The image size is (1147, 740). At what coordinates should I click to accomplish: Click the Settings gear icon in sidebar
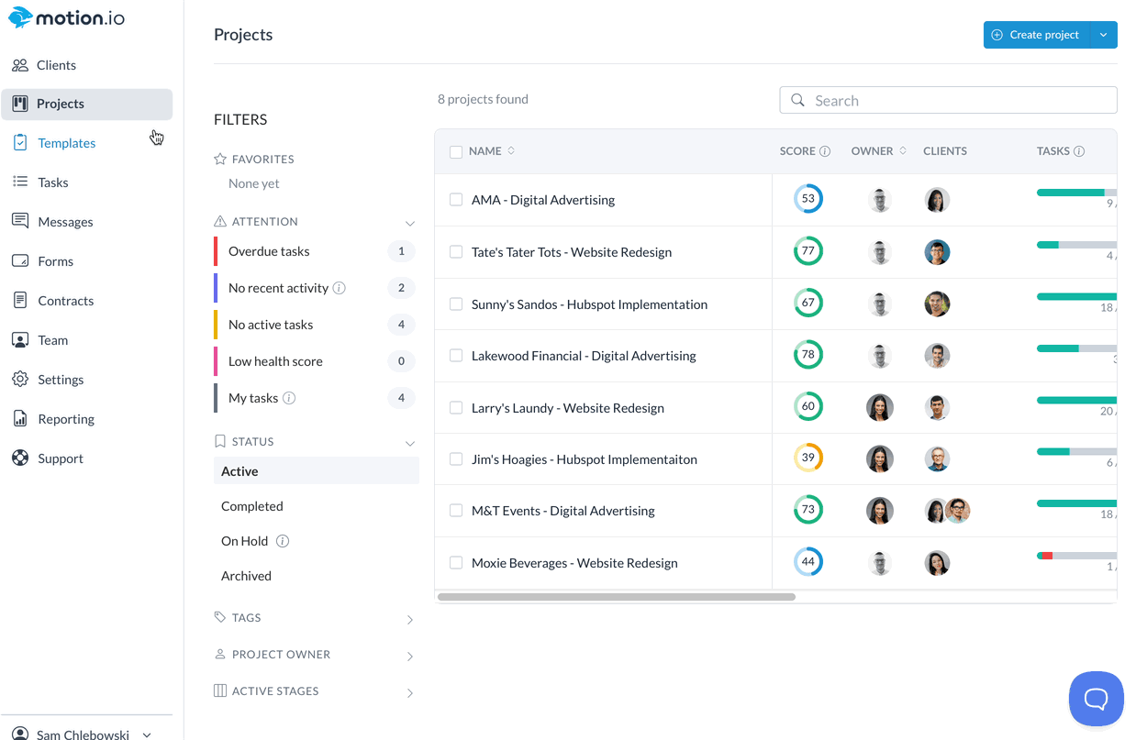pos(20,380)
